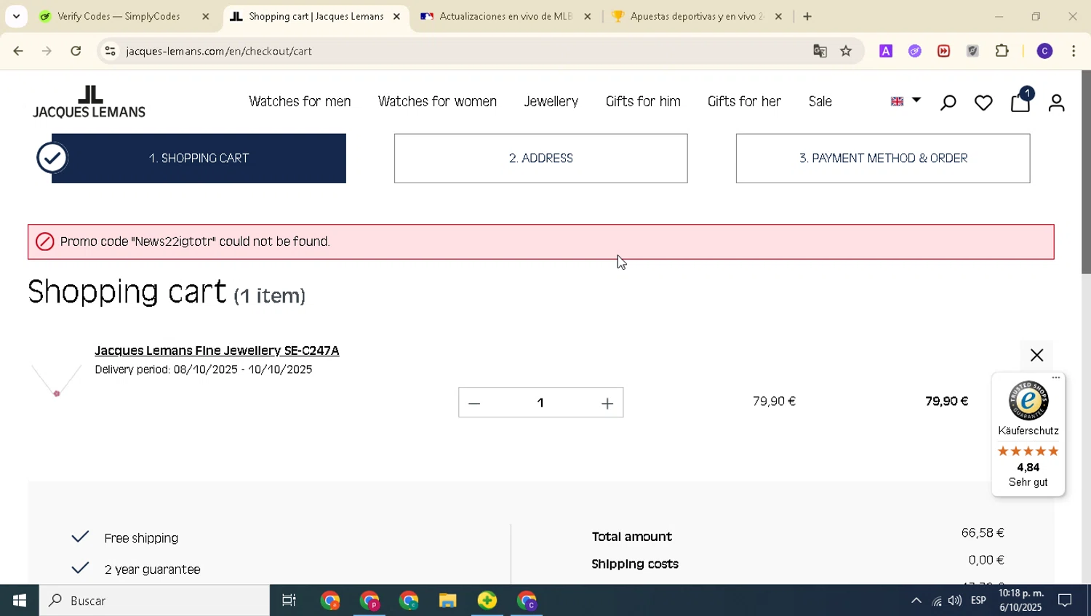This screenshot has height=616, width=1091.
Task: Click the Trusted Shops Käuferschutz badge
Action: (1028, 434)
